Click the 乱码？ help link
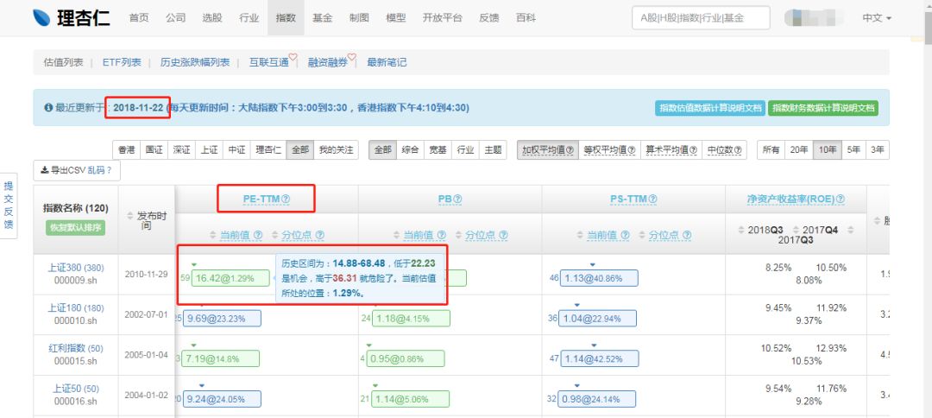Viewport: 932px width, 418px height. coord(100,171)
